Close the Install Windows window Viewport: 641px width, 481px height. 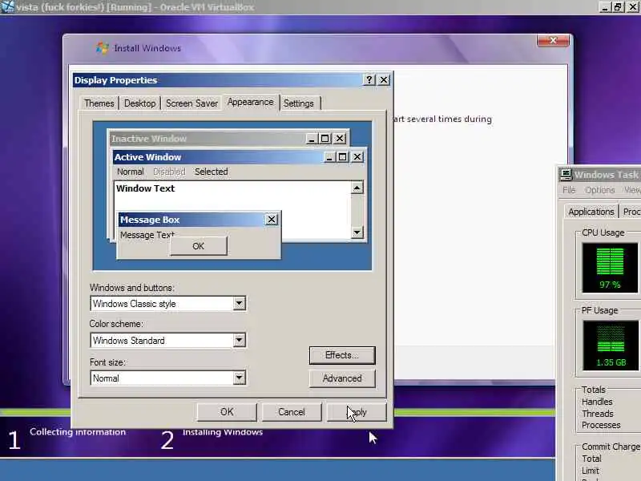553,40
